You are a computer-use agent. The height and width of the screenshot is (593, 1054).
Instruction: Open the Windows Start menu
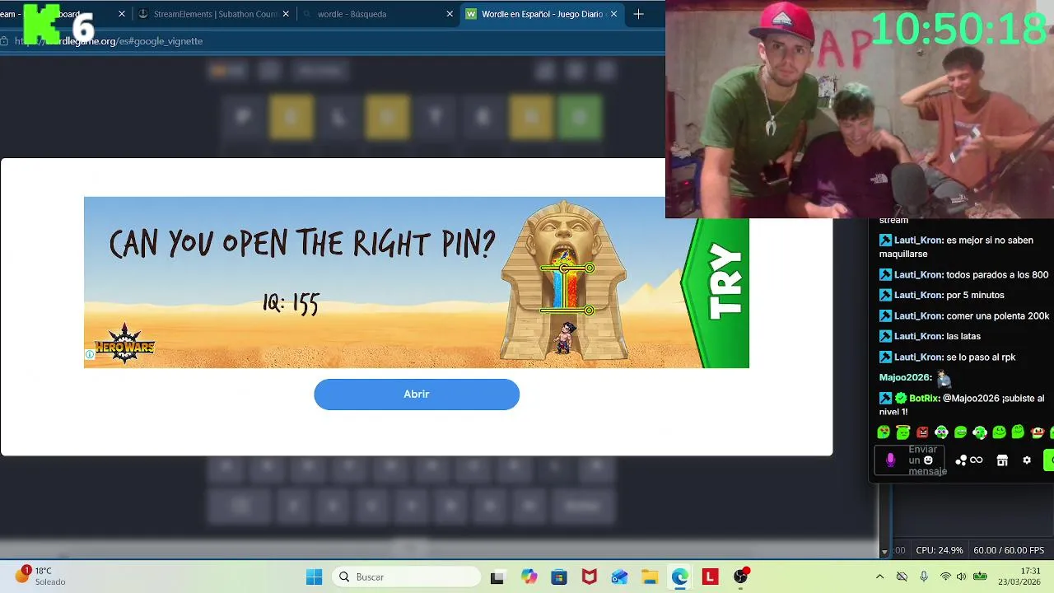[314, 577]
